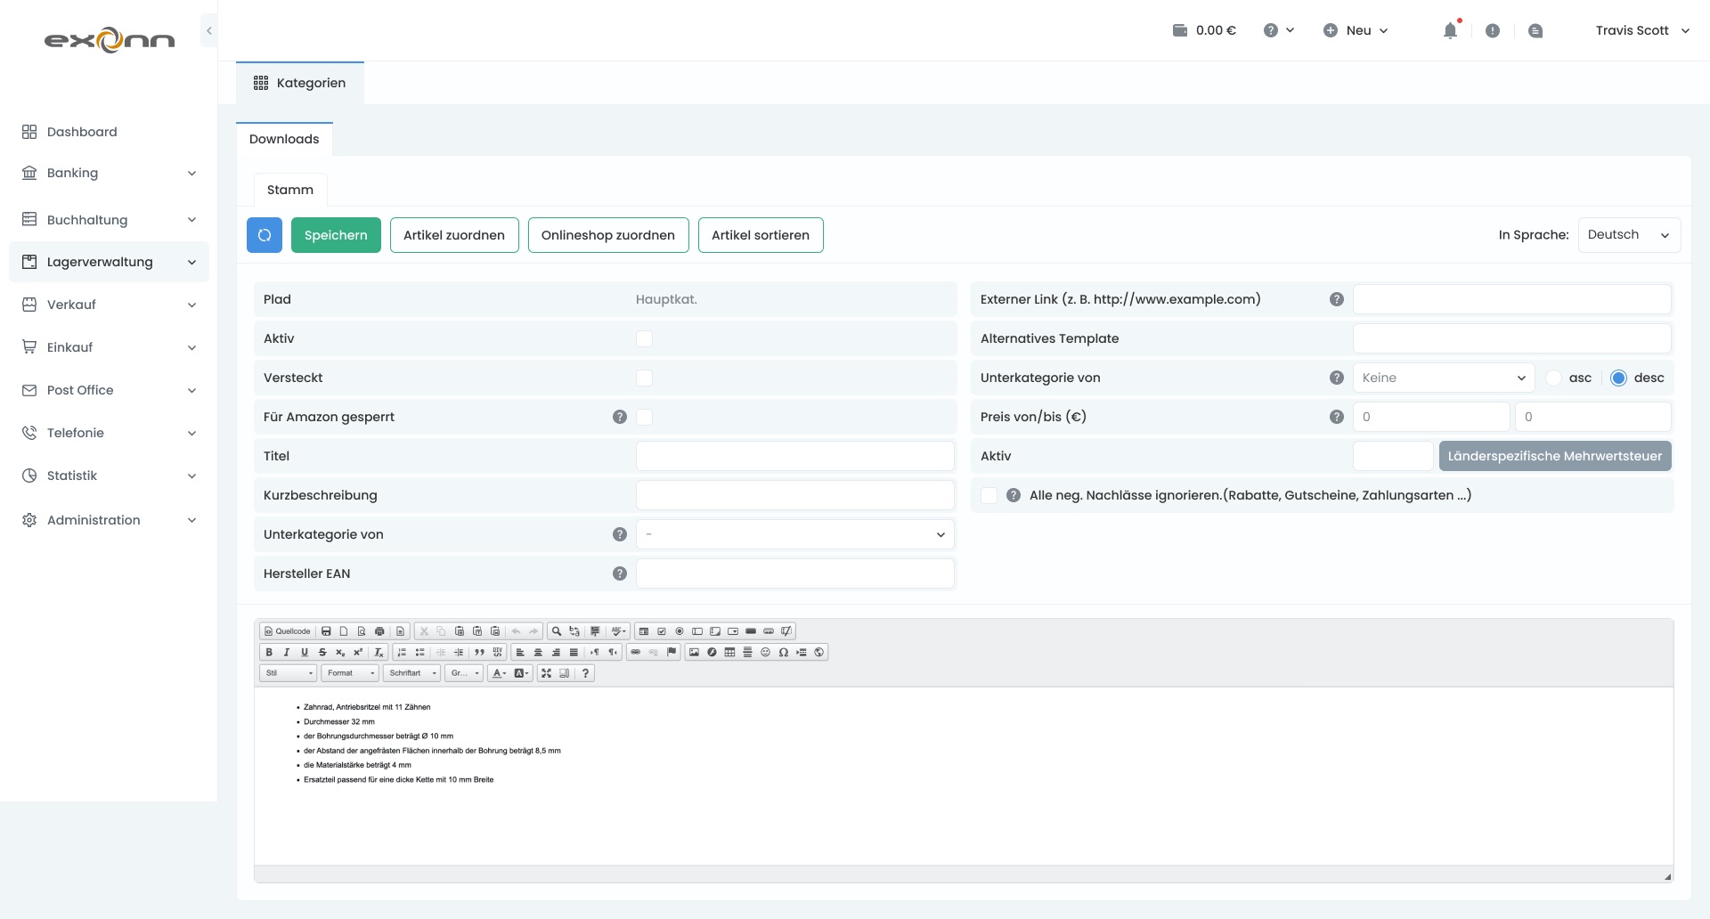
Task: Justify text with the block align icon
Action: pos(574,652)
